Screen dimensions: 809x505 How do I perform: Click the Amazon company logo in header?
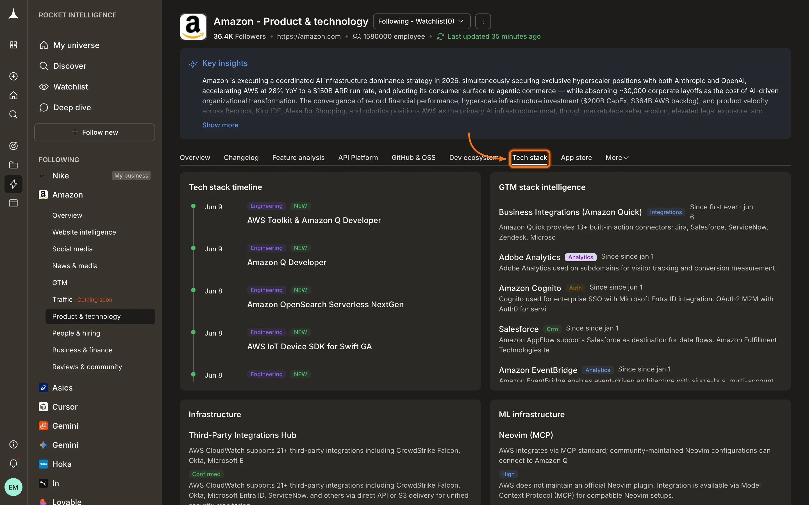(x=193, y=27)
